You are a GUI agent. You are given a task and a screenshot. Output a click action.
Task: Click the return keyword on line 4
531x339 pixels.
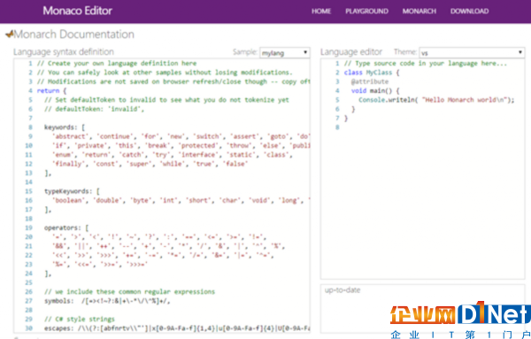tap(48, 91)
